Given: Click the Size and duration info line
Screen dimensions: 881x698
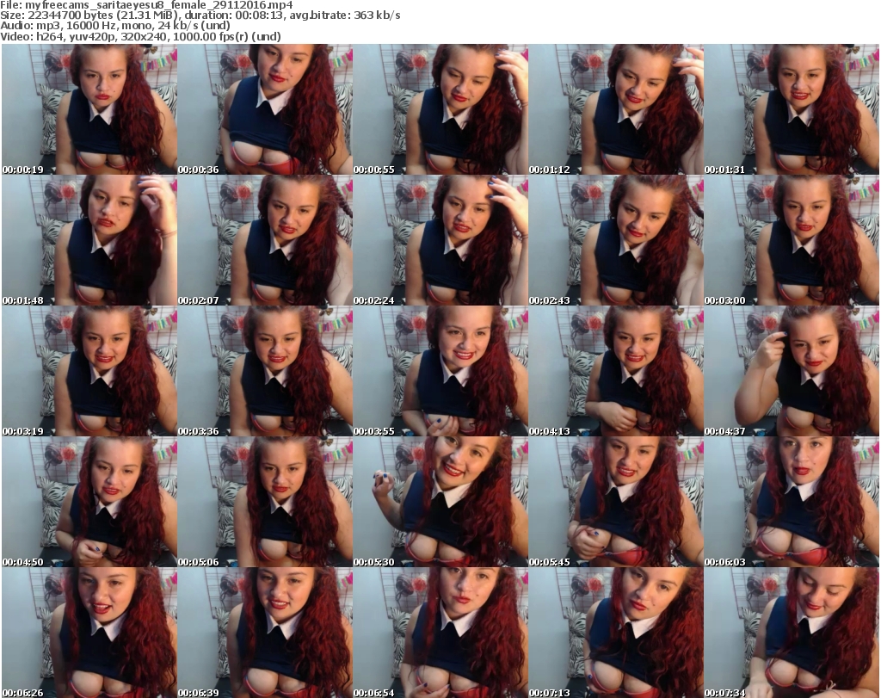Looking at the screenshot, I should pyautogui.click(x=201, y=15).
